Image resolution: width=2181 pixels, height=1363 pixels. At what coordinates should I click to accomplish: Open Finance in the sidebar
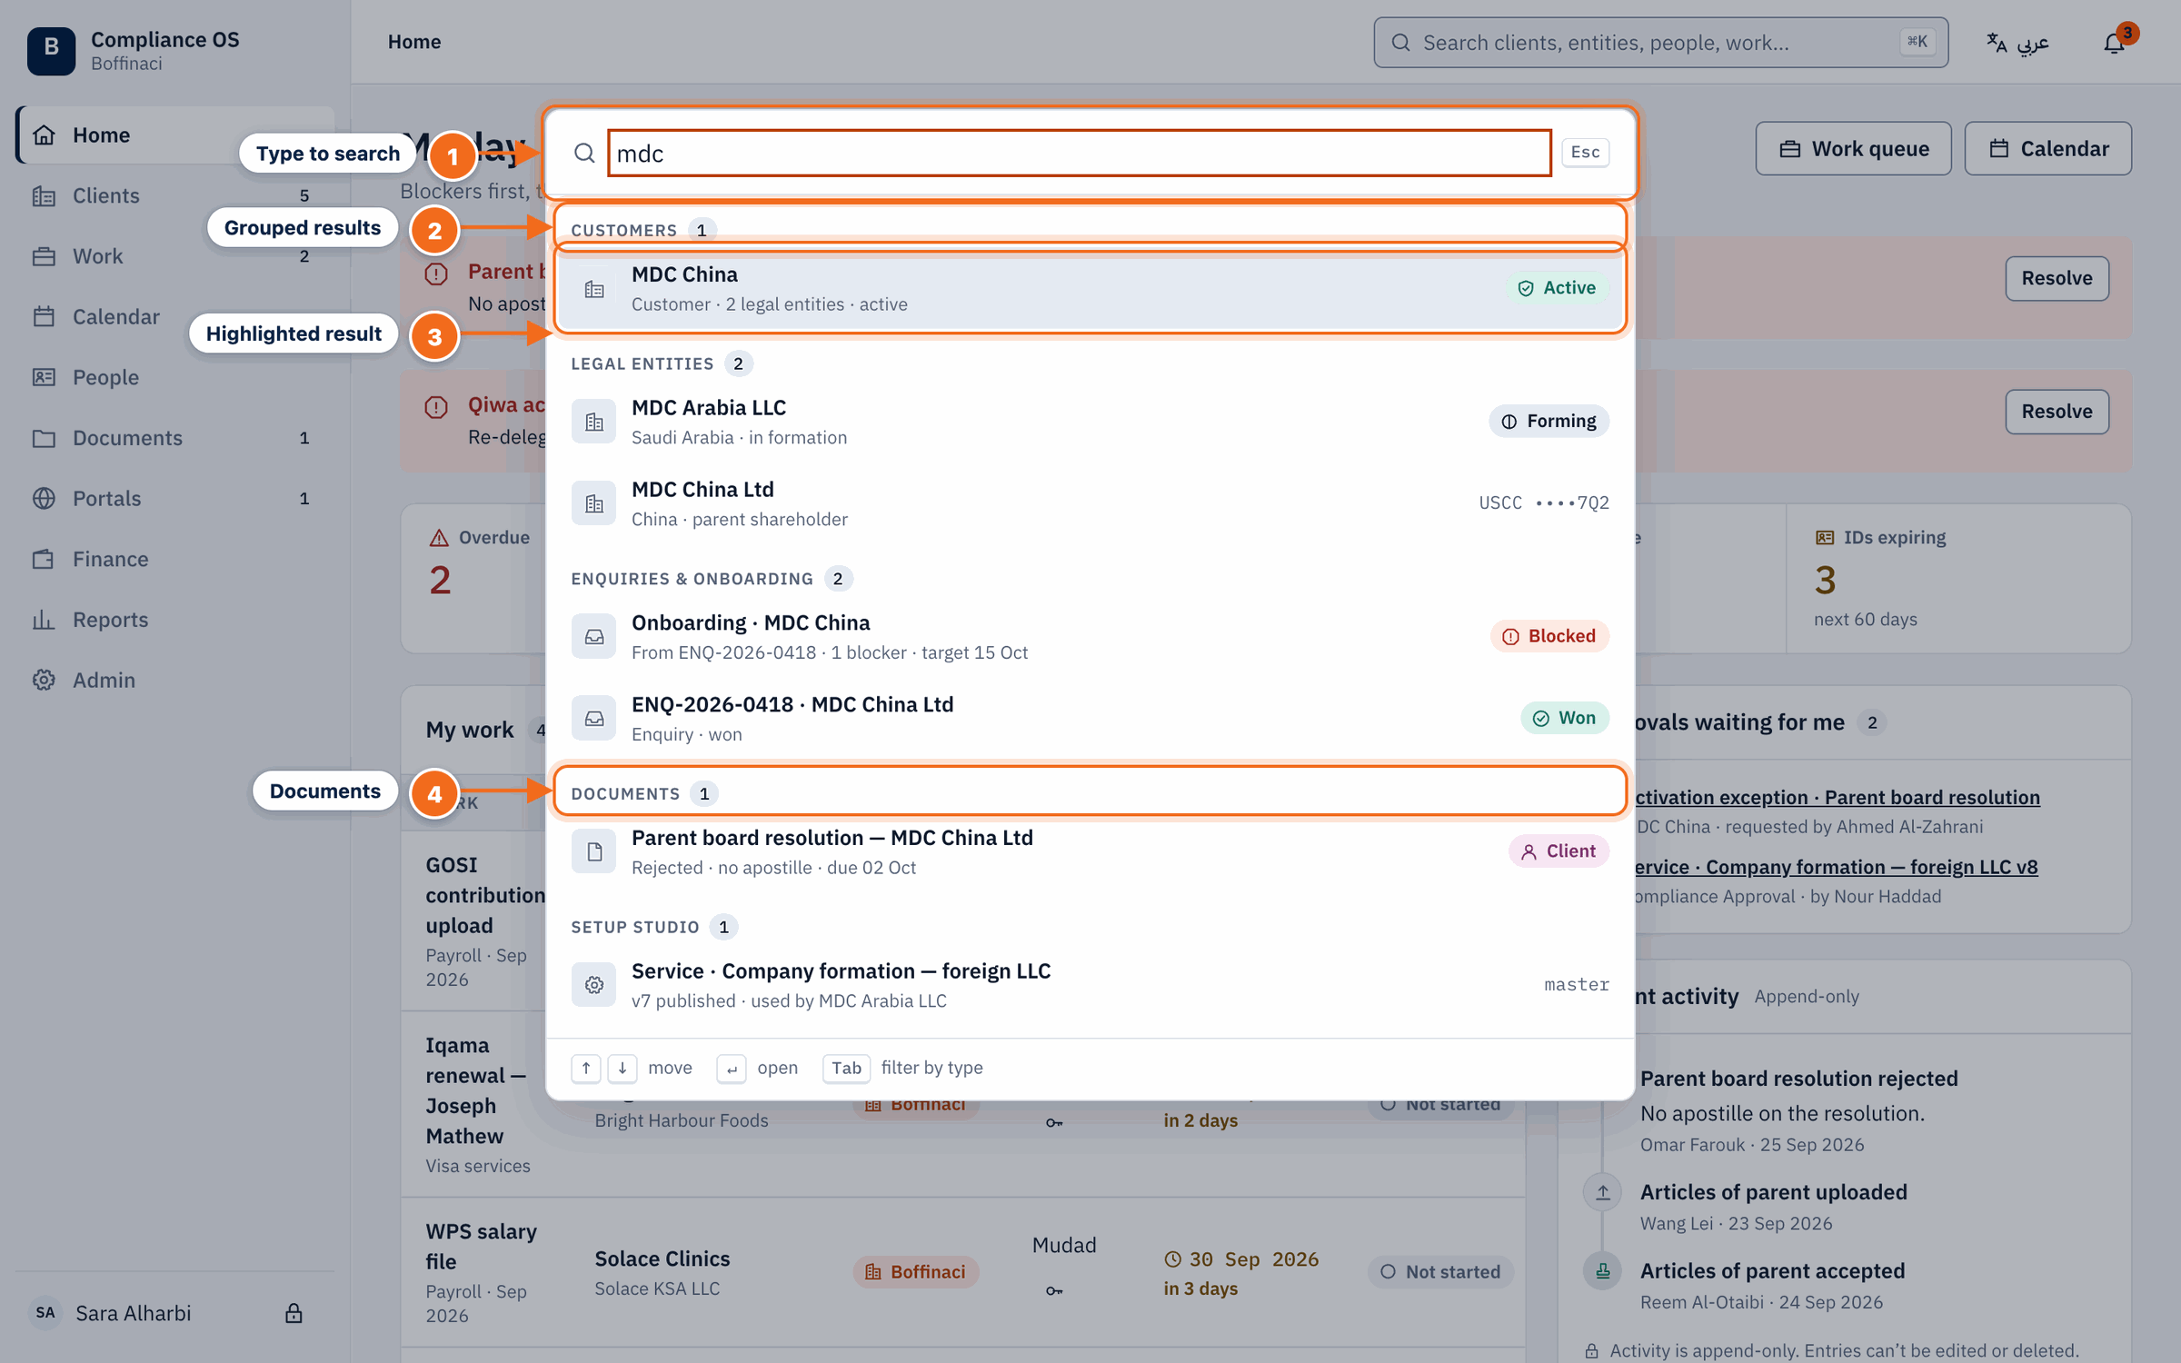pos(174,559)
